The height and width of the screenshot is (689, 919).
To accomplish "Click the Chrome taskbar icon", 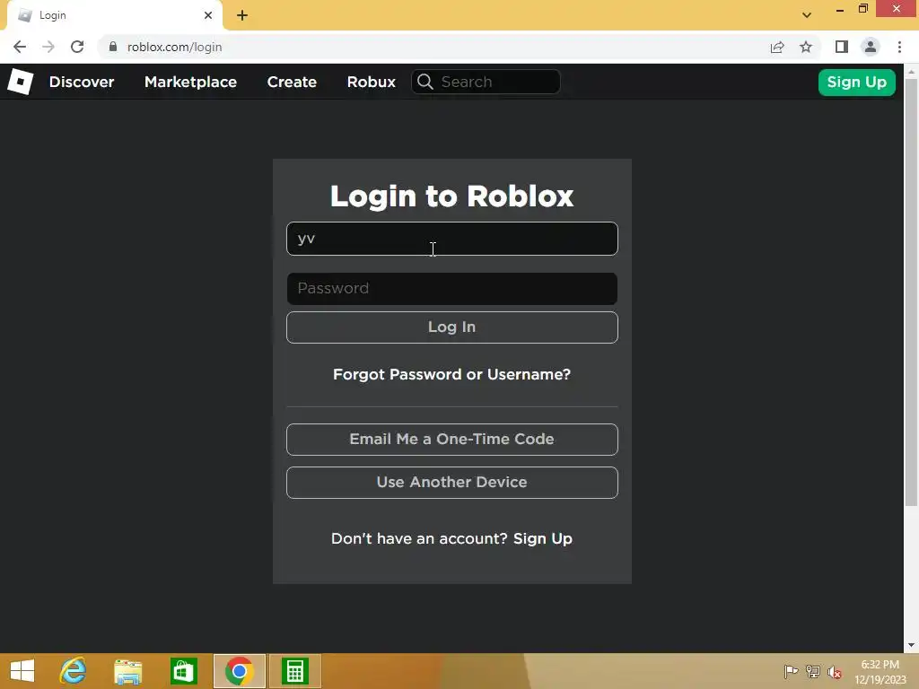I will [x=239, y=671].
